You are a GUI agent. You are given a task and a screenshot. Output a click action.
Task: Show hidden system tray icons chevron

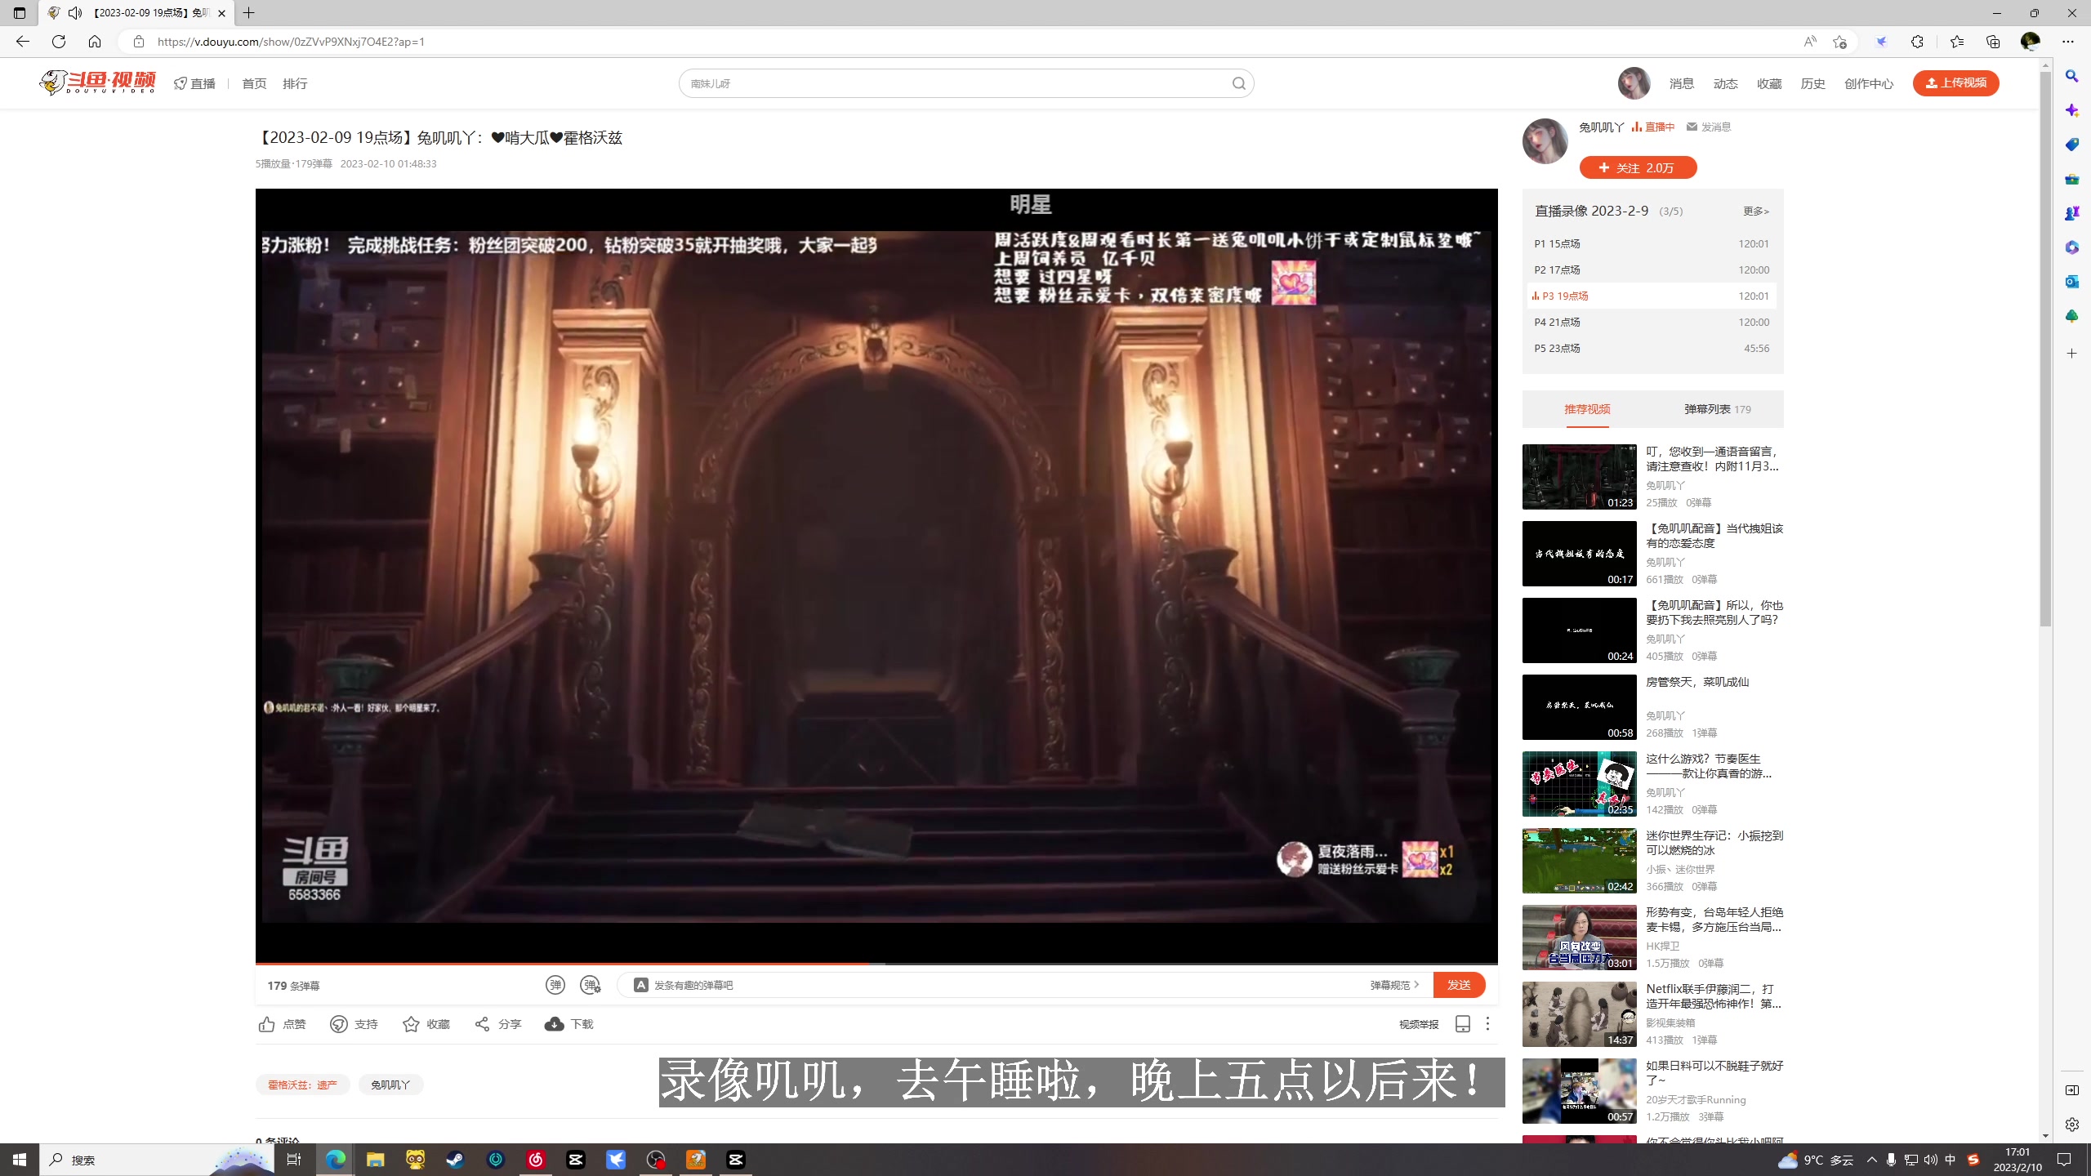click(1871, 1160)
